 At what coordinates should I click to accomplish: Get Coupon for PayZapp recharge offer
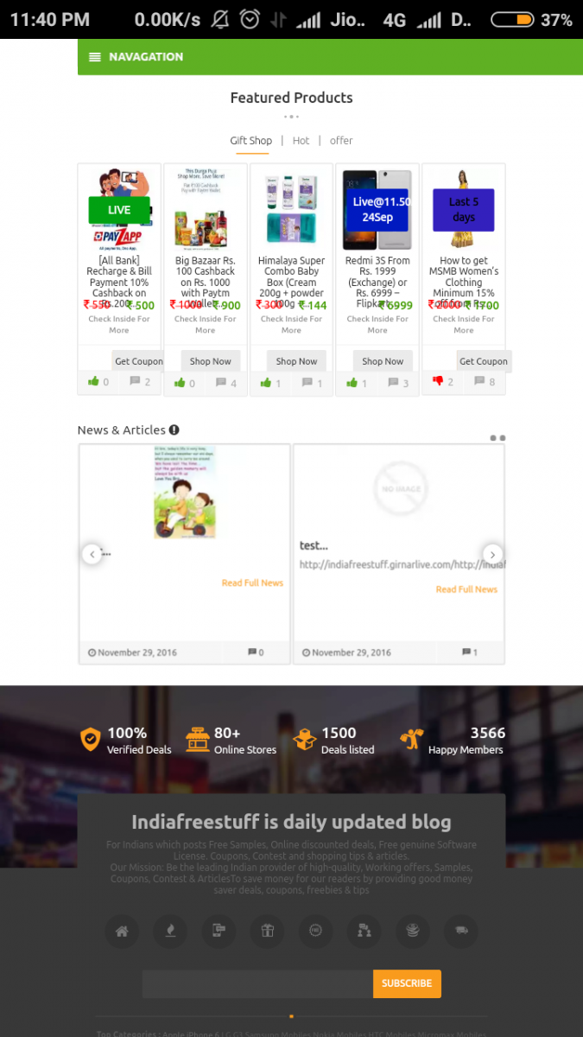139,361
